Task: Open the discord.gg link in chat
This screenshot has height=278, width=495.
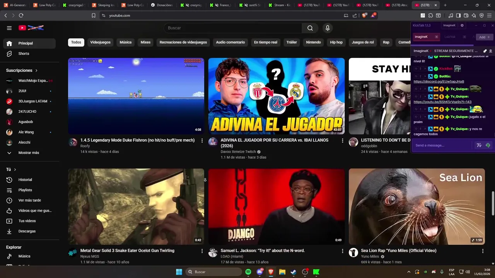Action: [439, 81]
